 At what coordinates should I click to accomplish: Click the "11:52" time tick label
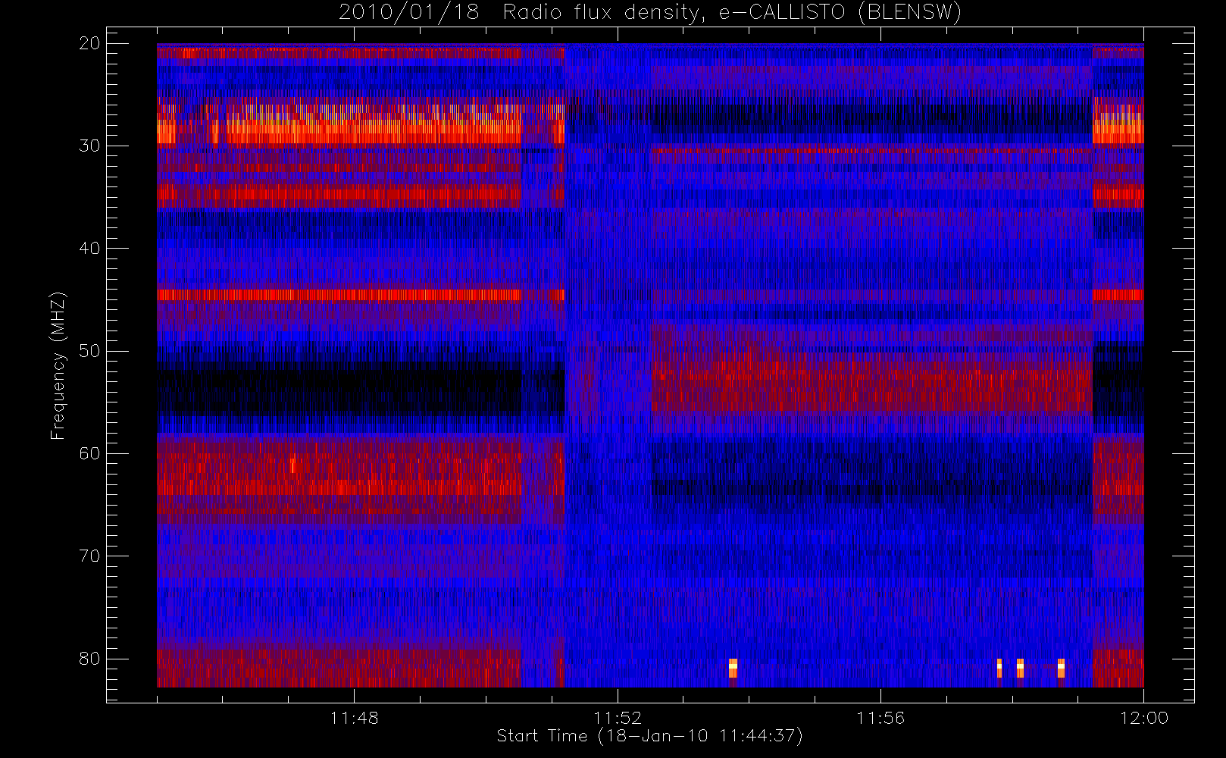click(x=617, y=718)
